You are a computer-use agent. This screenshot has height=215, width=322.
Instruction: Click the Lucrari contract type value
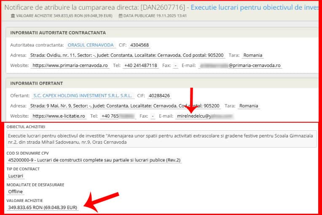click(16, 176)
